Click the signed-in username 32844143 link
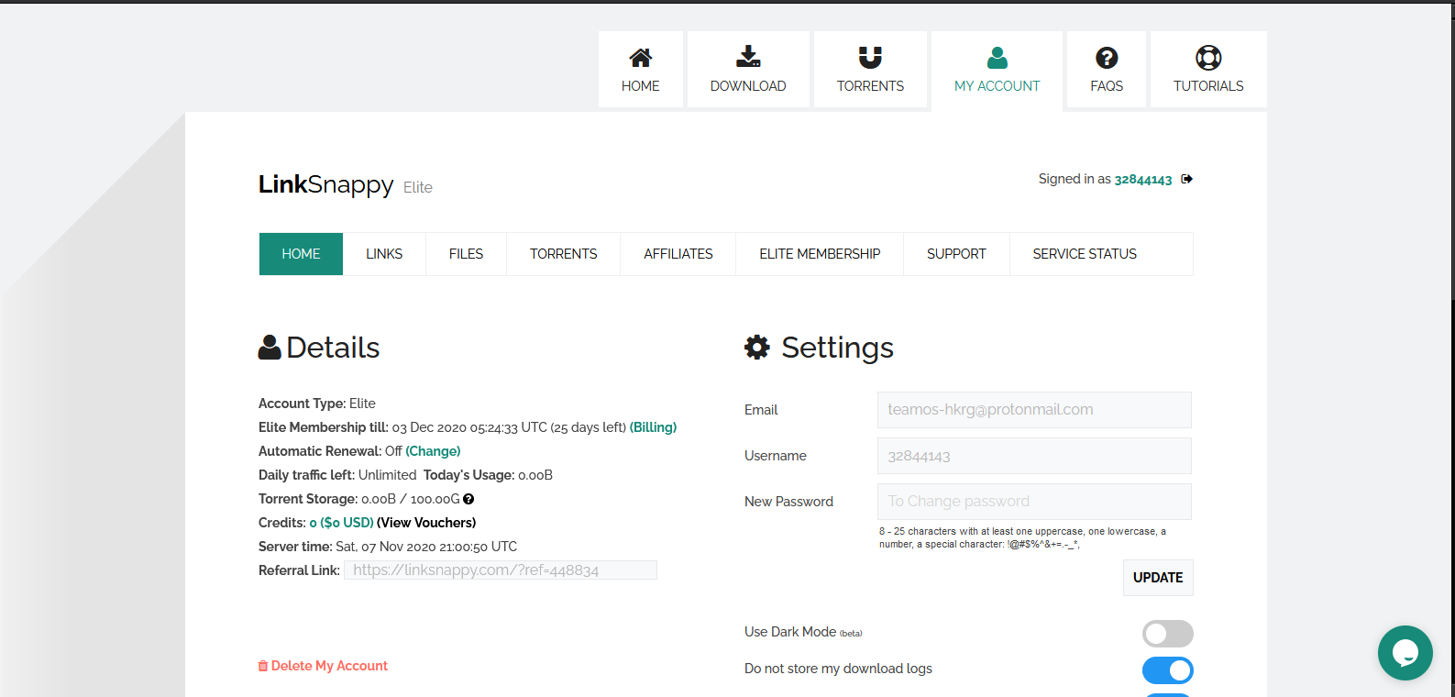Screen dimensions: 1455x697 [x=1143, y=180]
